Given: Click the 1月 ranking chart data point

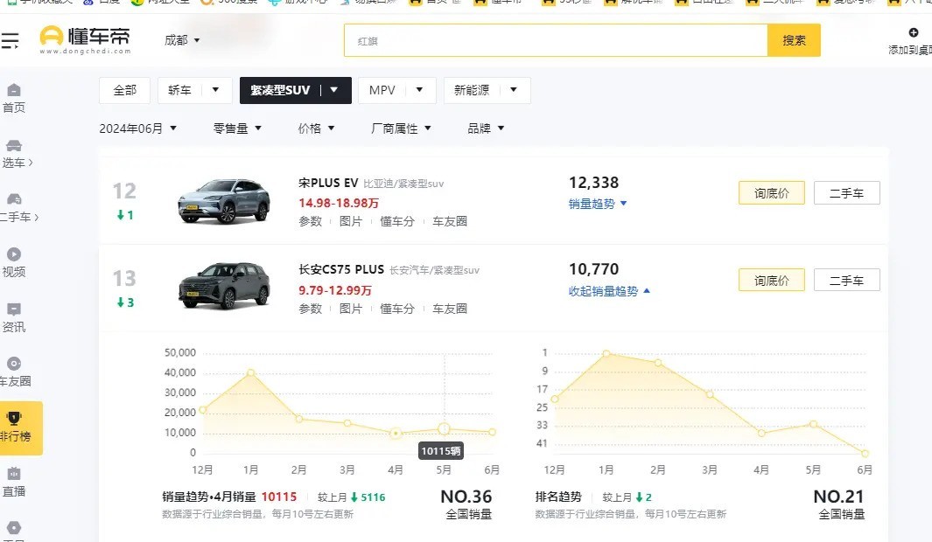Looking at the screenshot, I should [606, 354].
